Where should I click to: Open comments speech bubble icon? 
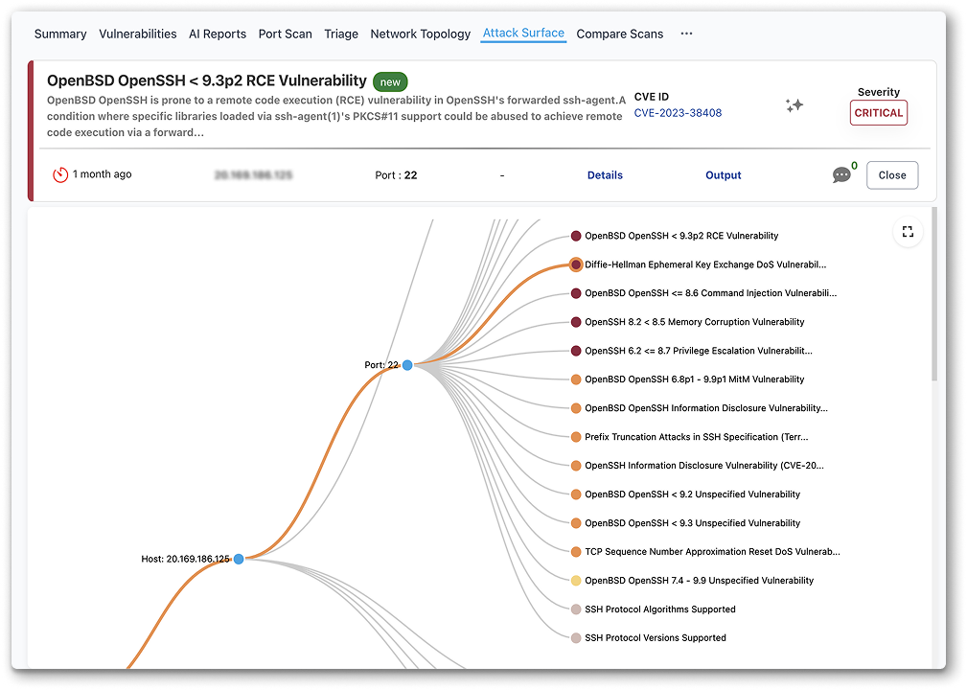click(x=841, y=175)
